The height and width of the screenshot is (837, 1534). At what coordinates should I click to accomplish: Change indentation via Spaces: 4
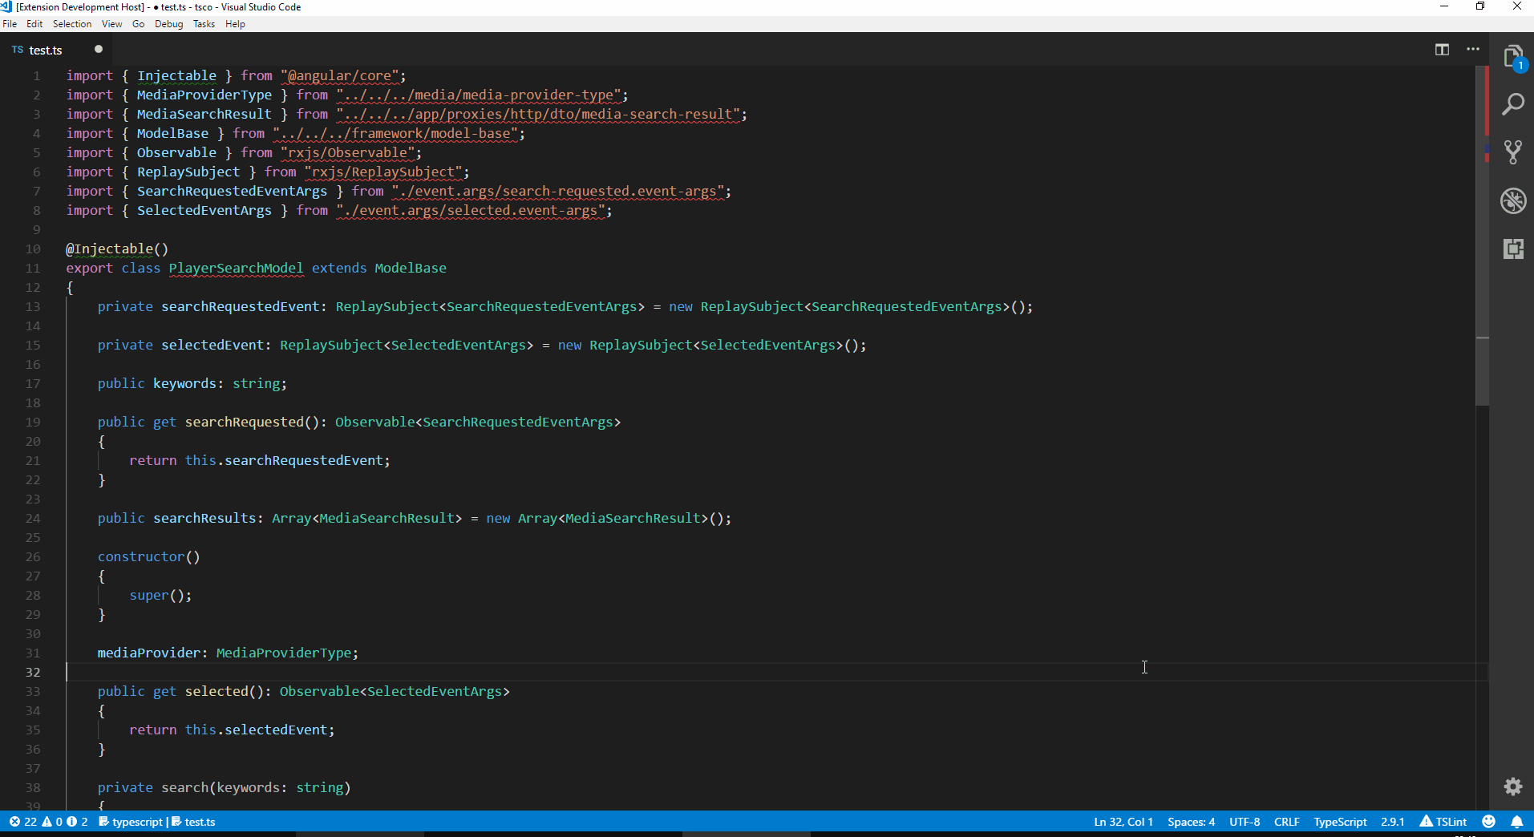pyautogui.click(x=1191, y=822)
